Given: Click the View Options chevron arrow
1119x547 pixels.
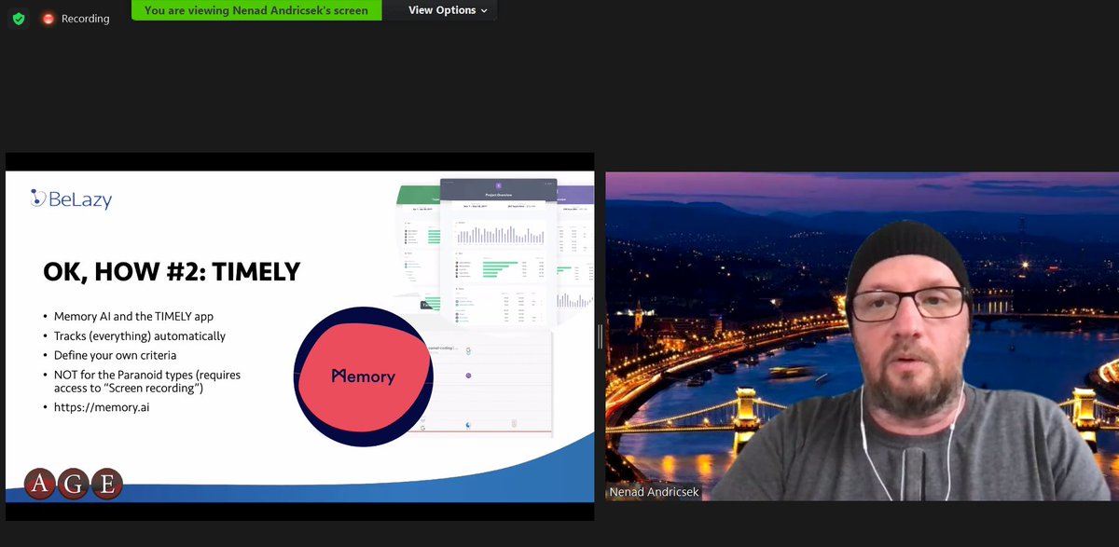Looking at the screenshot, I should [x=484, y=10].
